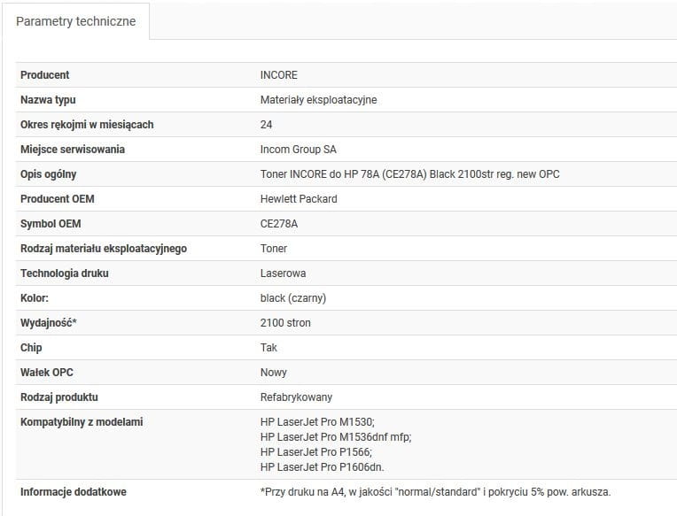This screenshot has height=516, width=677.
Task: Click the Laserowa print technology value
Action: click(x=284, y=273)
